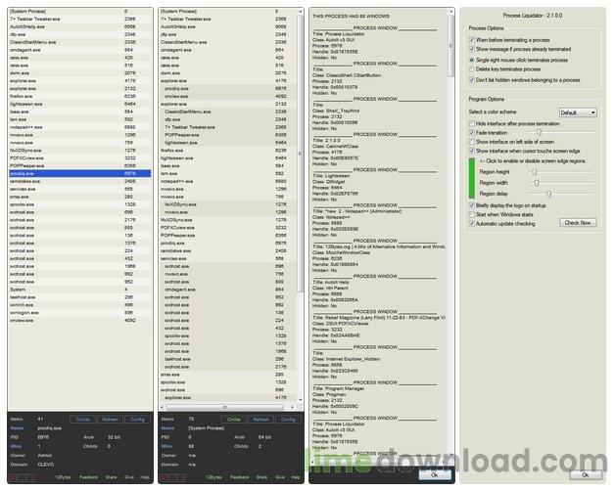This screenshot has height=491, width=615.
Task: Select Single right mouse click terminates process
Action: [x=472, y=60]
